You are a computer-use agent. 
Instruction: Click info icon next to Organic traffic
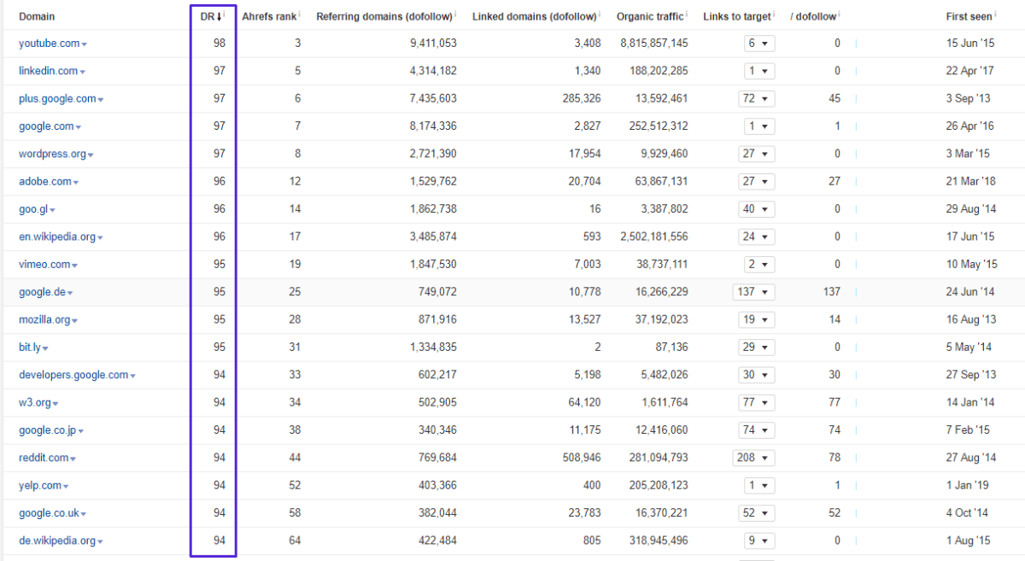tap(687, 15)
